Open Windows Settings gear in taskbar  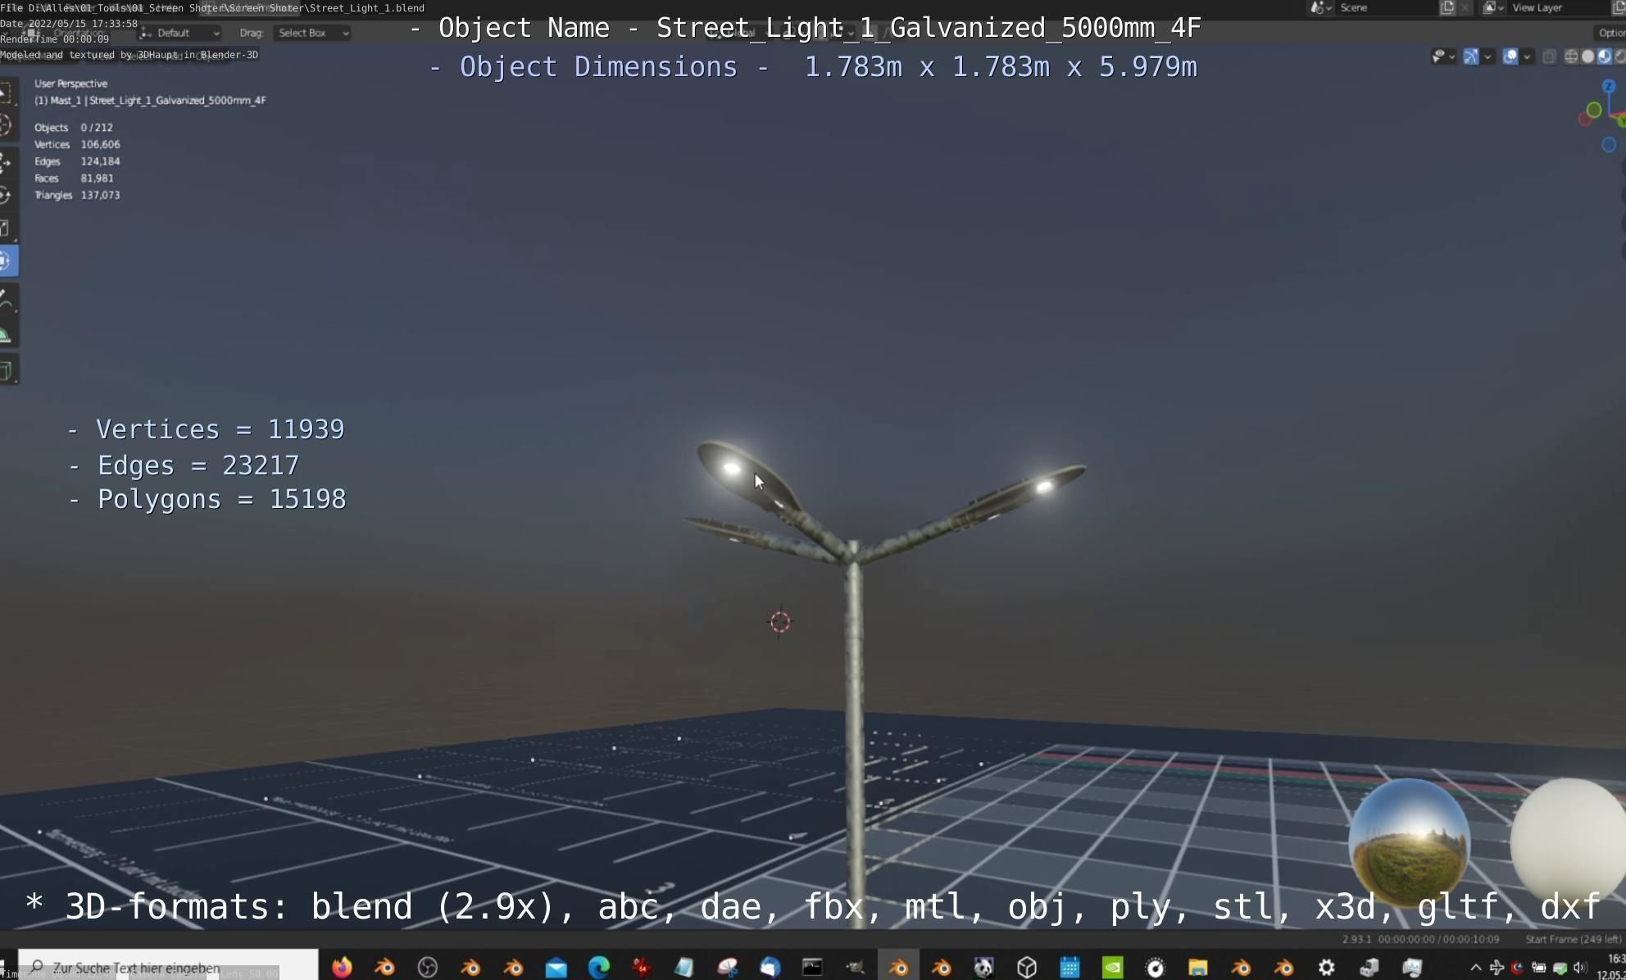(1326, 968)
